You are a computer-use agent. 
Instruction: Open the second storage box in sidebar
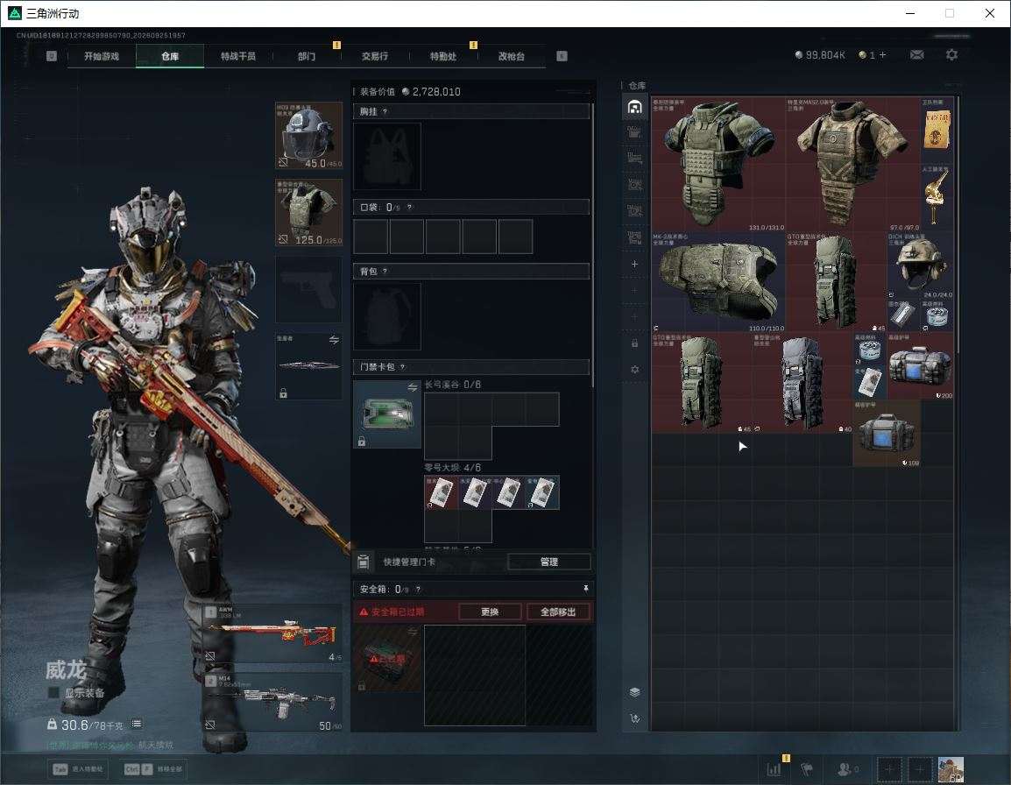tap(634, 132)
